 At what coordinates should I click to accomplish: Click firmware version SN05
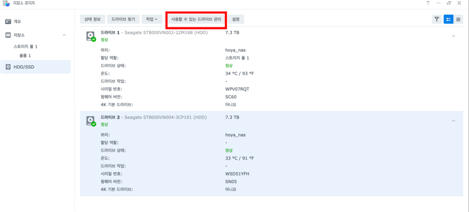pyautogui.click(x=231, y=181)
